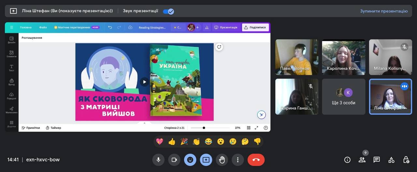Open the Activities shapes icon
The image size is (417, 172).
tap(391, 160)
